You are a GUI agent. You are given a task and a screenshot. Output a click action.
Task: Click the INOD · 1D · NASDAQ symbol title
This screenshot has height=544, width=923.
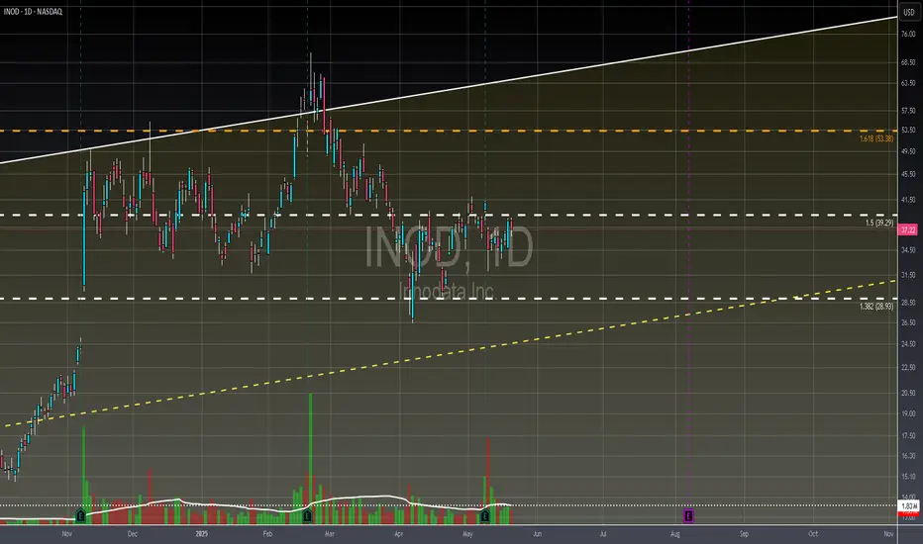coord(33,12)
